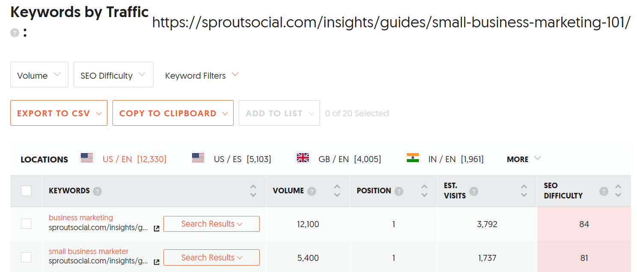
Task: Click the Est. Visits help icon
Action: click(x=474, y=191)
